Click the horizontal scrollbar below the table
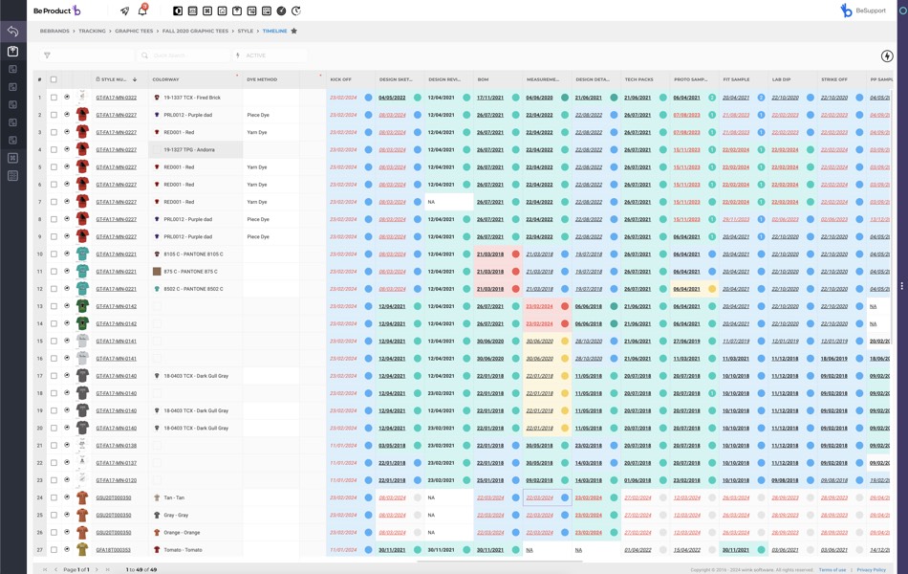The width and height of the screenshot is (908, 574). 499,562
